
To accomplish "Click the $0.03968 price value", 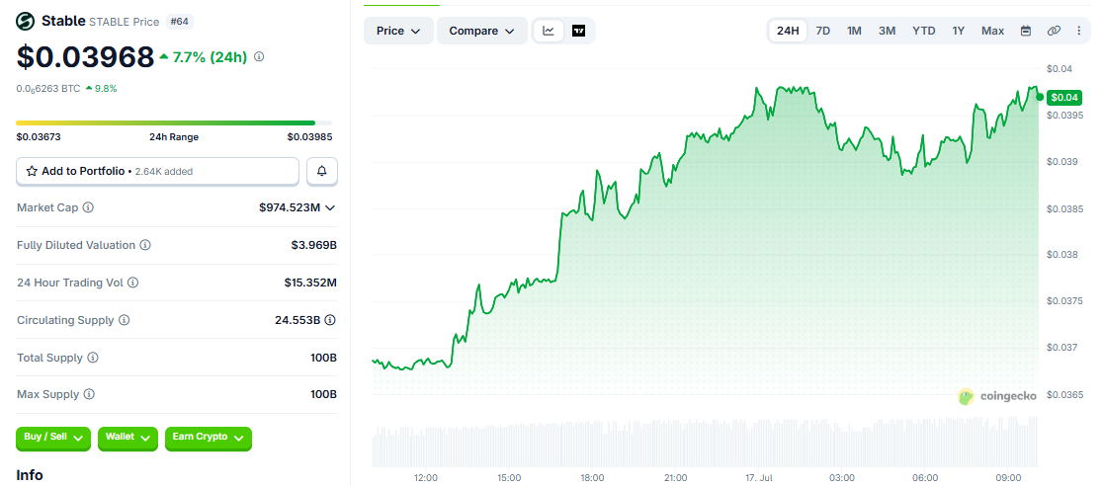I will (x=85, y=57).
